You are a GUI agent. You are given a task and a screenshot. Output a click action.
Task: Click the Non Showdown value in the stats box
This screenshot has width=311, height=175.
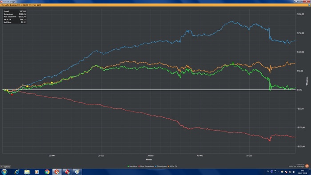(x=22, y=17)
